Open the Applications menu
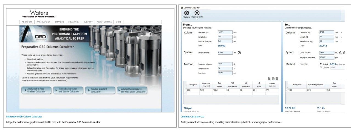 pos(43,22)
